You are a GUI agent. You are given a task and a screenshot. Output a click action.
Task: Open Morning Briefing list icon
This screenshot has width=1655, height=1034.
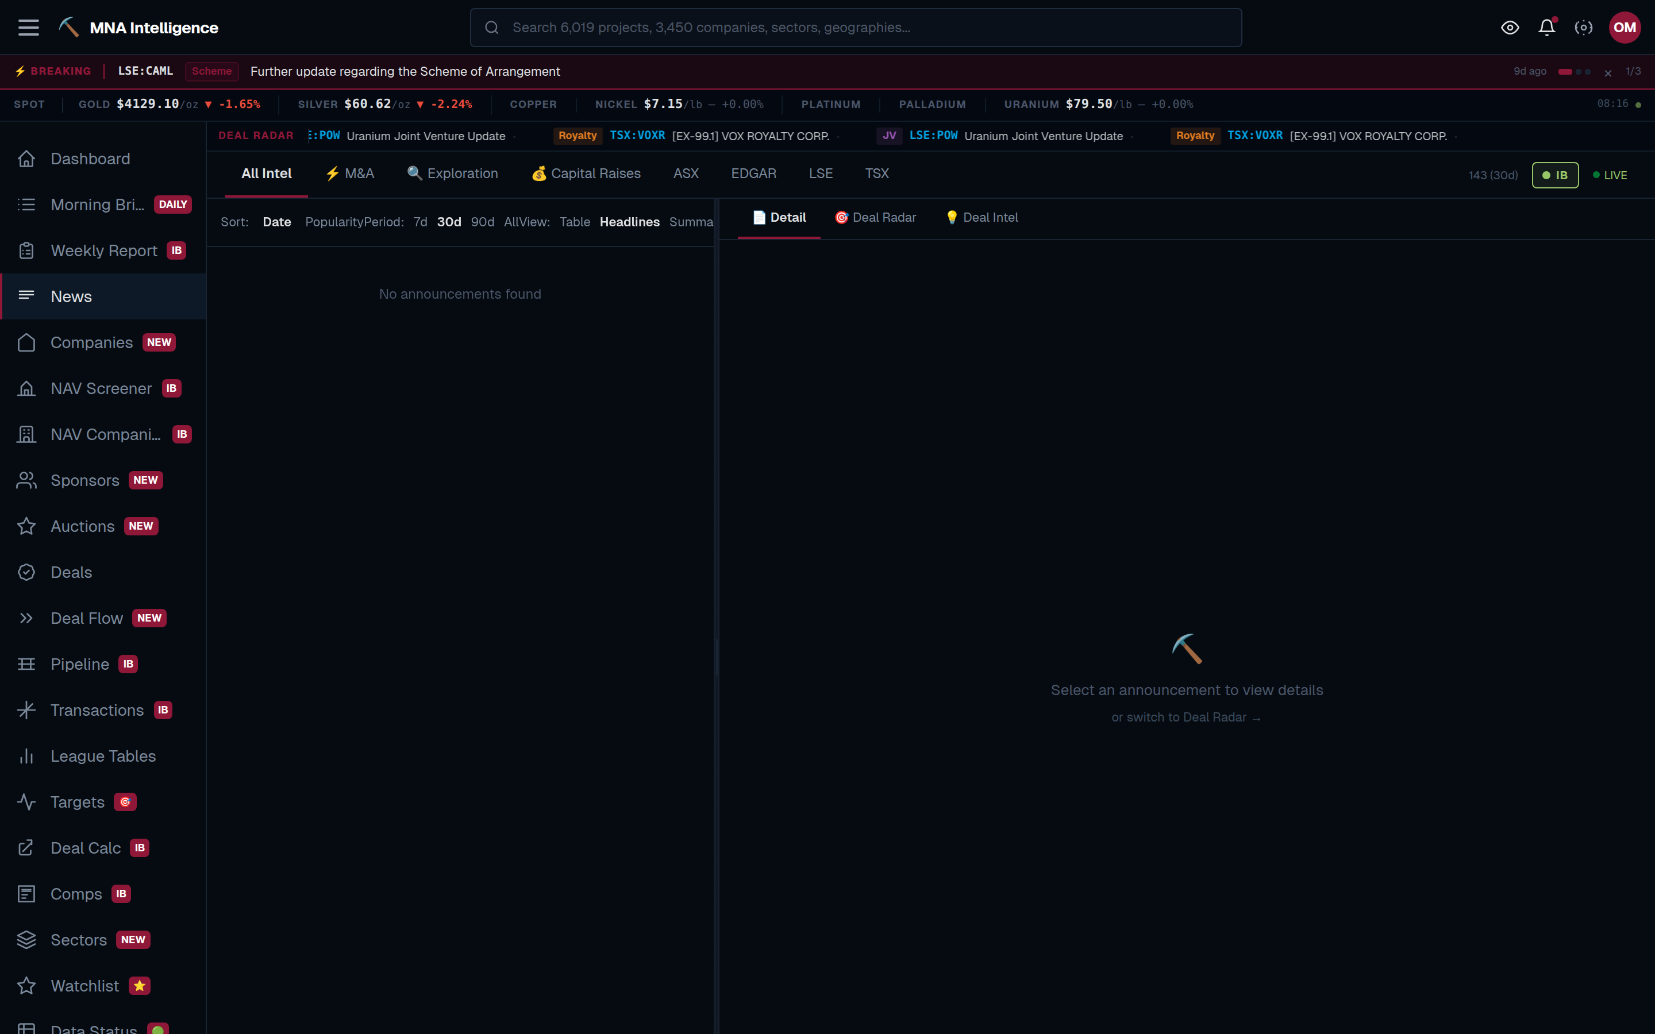click(26, 205)
